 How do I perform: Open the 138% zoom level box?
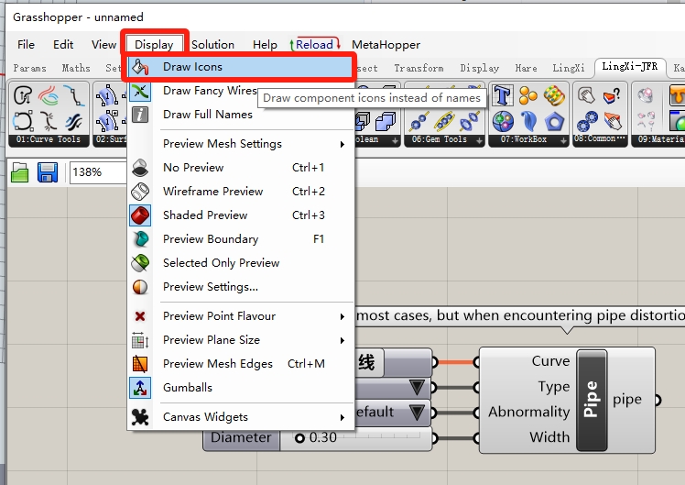point(98,172)
